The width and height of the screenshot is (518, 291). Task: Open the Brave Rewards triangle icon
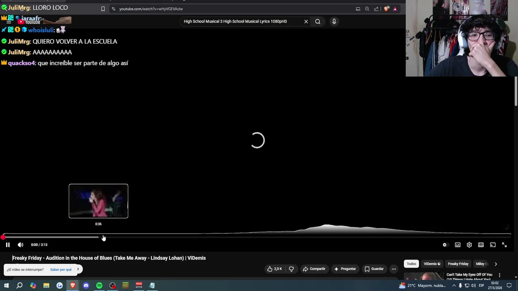(395, 9)
